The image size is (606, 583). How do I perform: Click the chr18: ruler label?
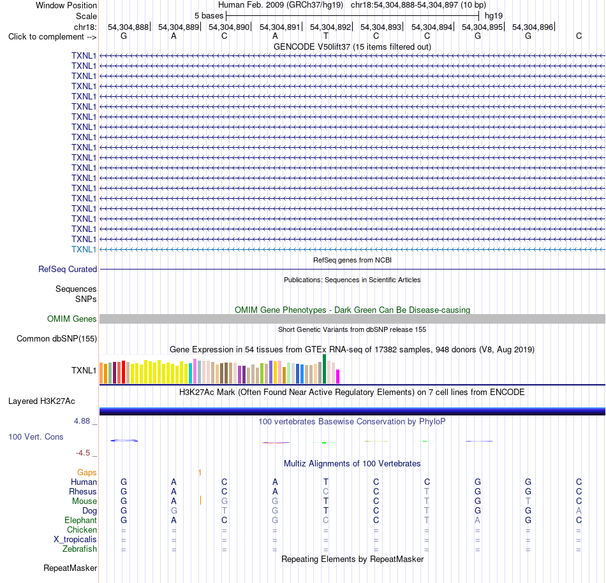pos(85,27)
